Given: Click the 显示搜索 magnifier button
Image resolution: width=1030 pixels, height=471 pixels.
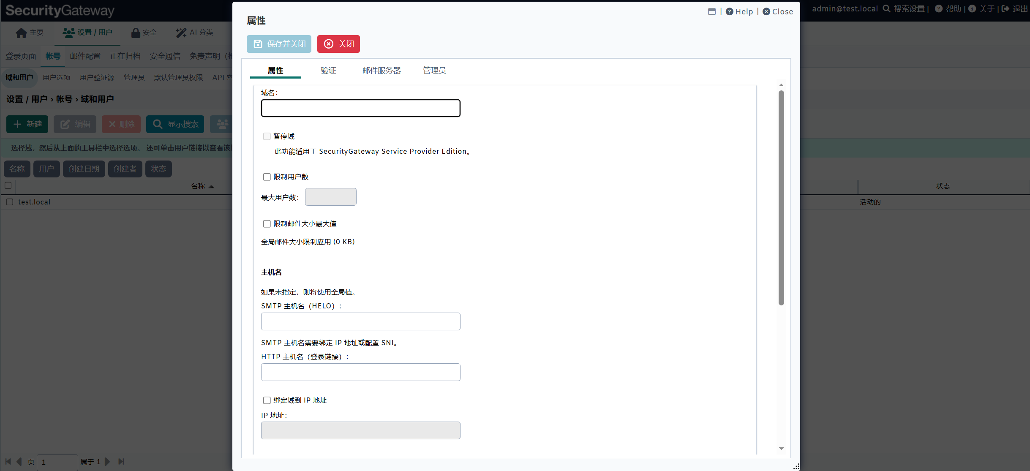Looking at the screenshot, I should point(175,124).
